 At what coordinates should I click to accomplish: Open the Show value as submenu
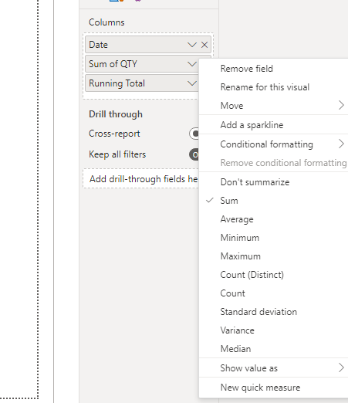(x=274, y=368)
